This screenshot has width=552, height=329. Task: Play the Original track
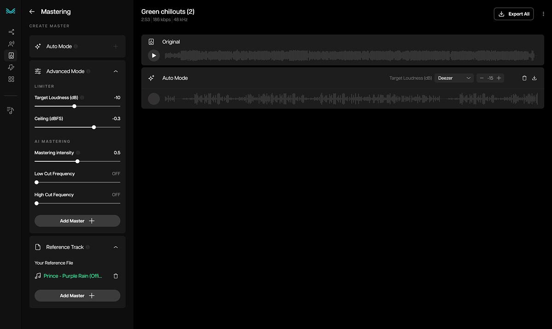pyautogui.click(x=154, y=56)
